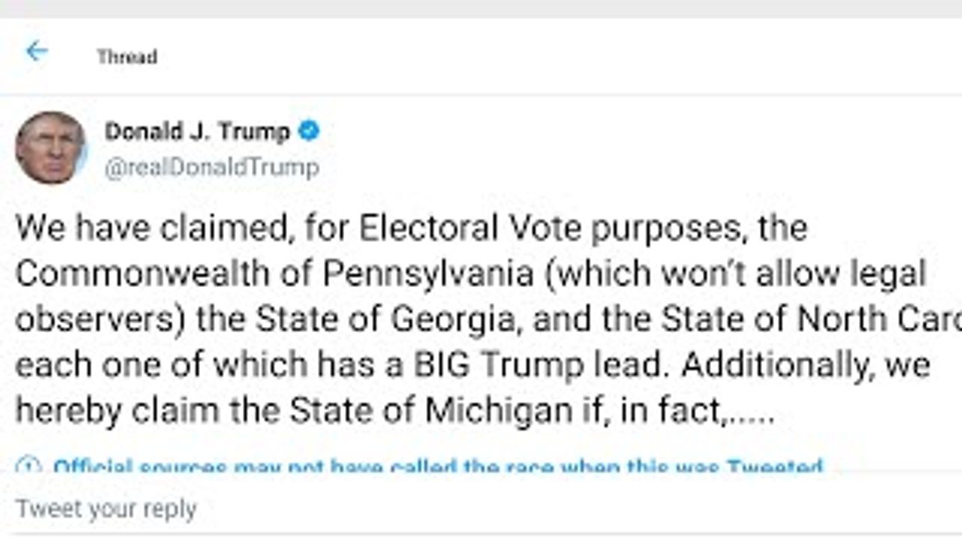Click the info icon beside official sources notice
This screenshot has height=541, width=962.
(29, 466)
